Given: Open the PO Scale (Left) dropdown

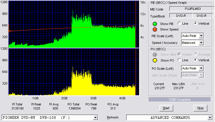Looking at the screenshot, I should [201, 68].
